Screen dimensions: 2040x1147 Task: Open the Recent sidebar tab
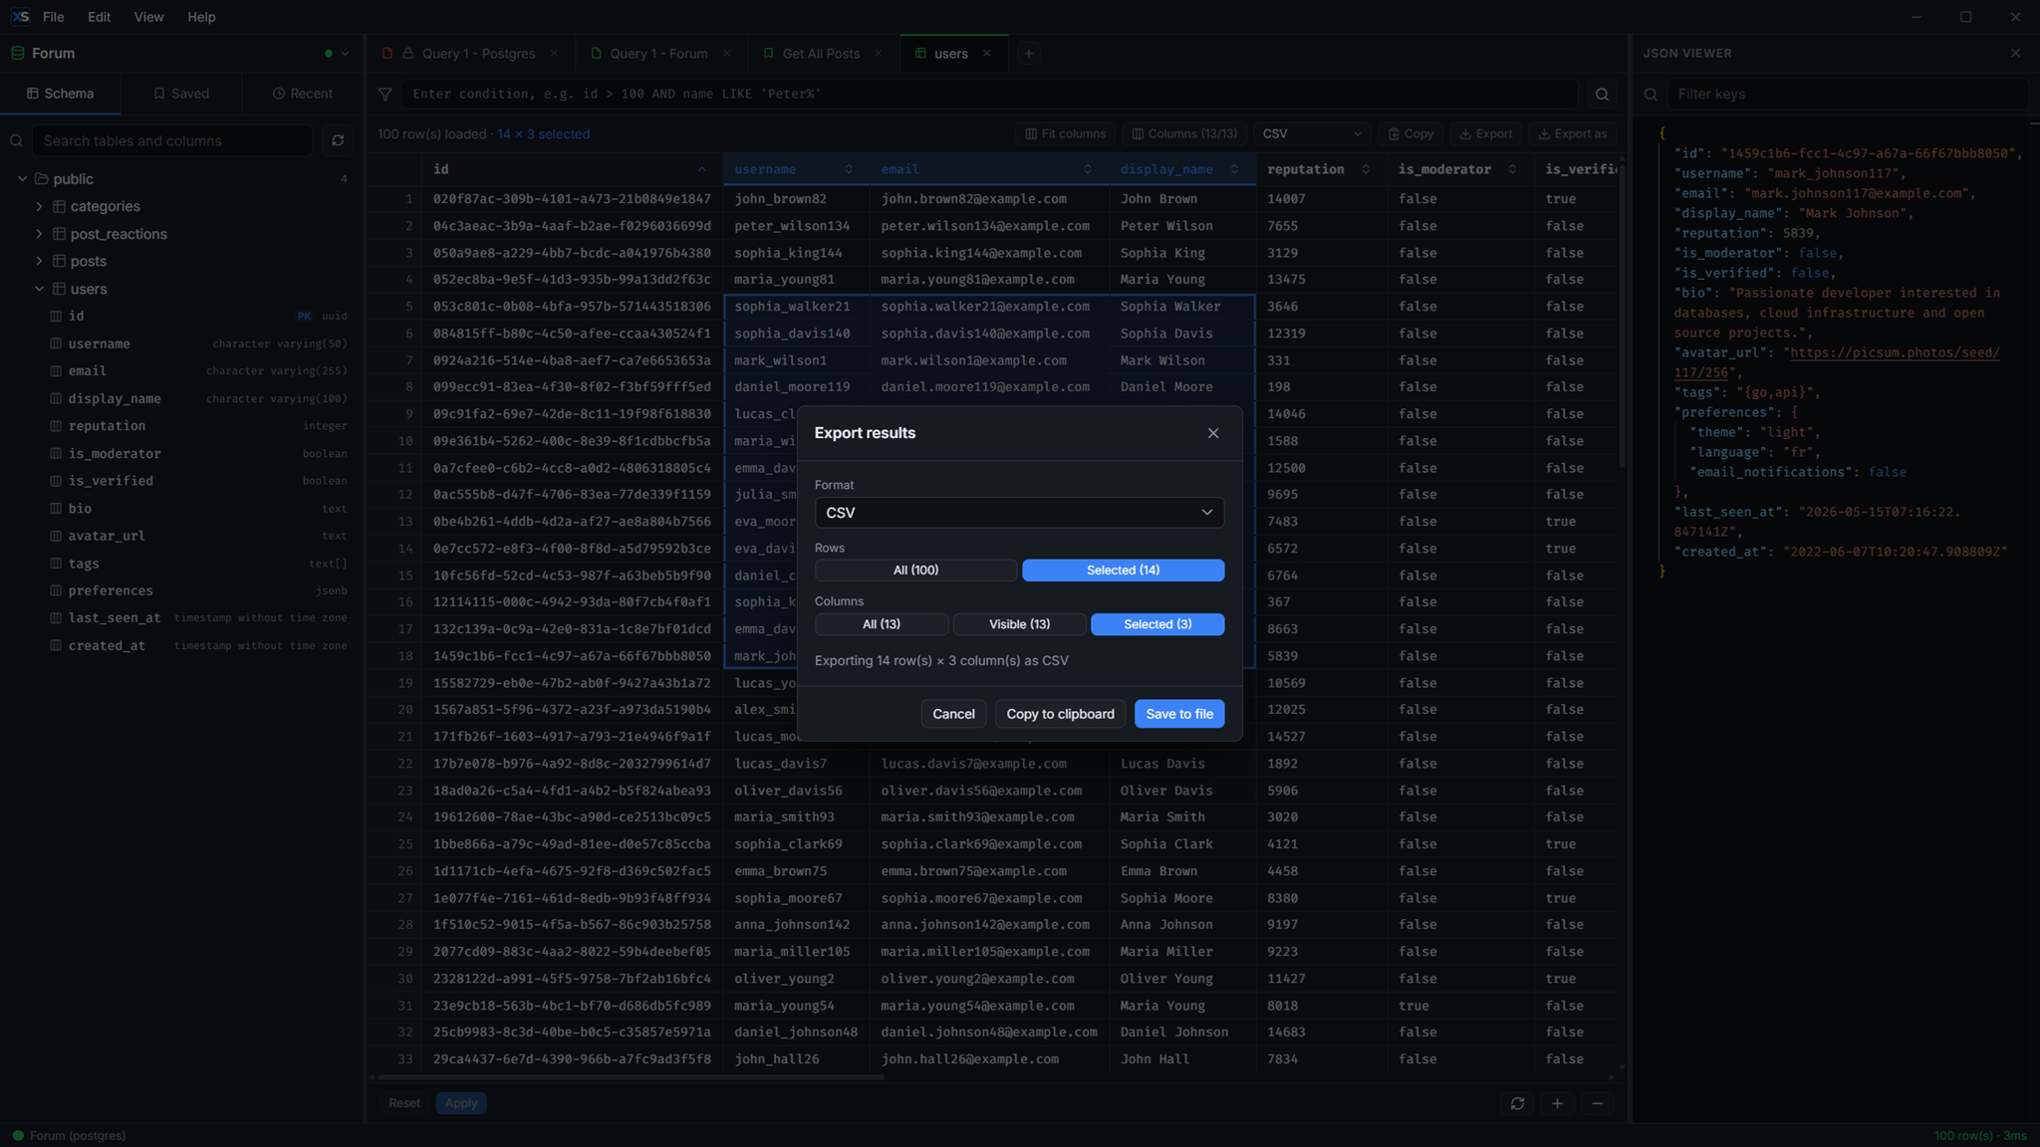coord(303,94)
